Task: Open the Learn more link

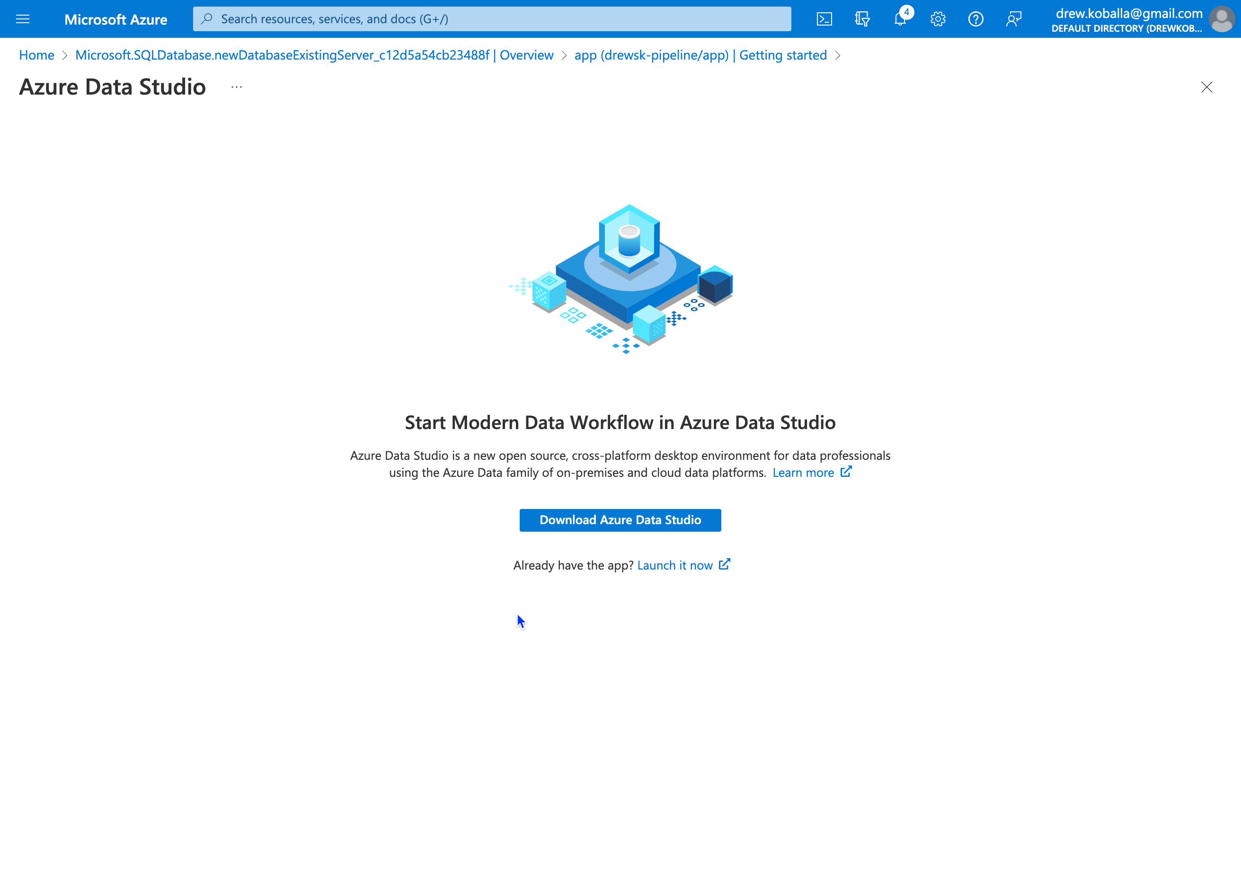Action: [803, 473]
